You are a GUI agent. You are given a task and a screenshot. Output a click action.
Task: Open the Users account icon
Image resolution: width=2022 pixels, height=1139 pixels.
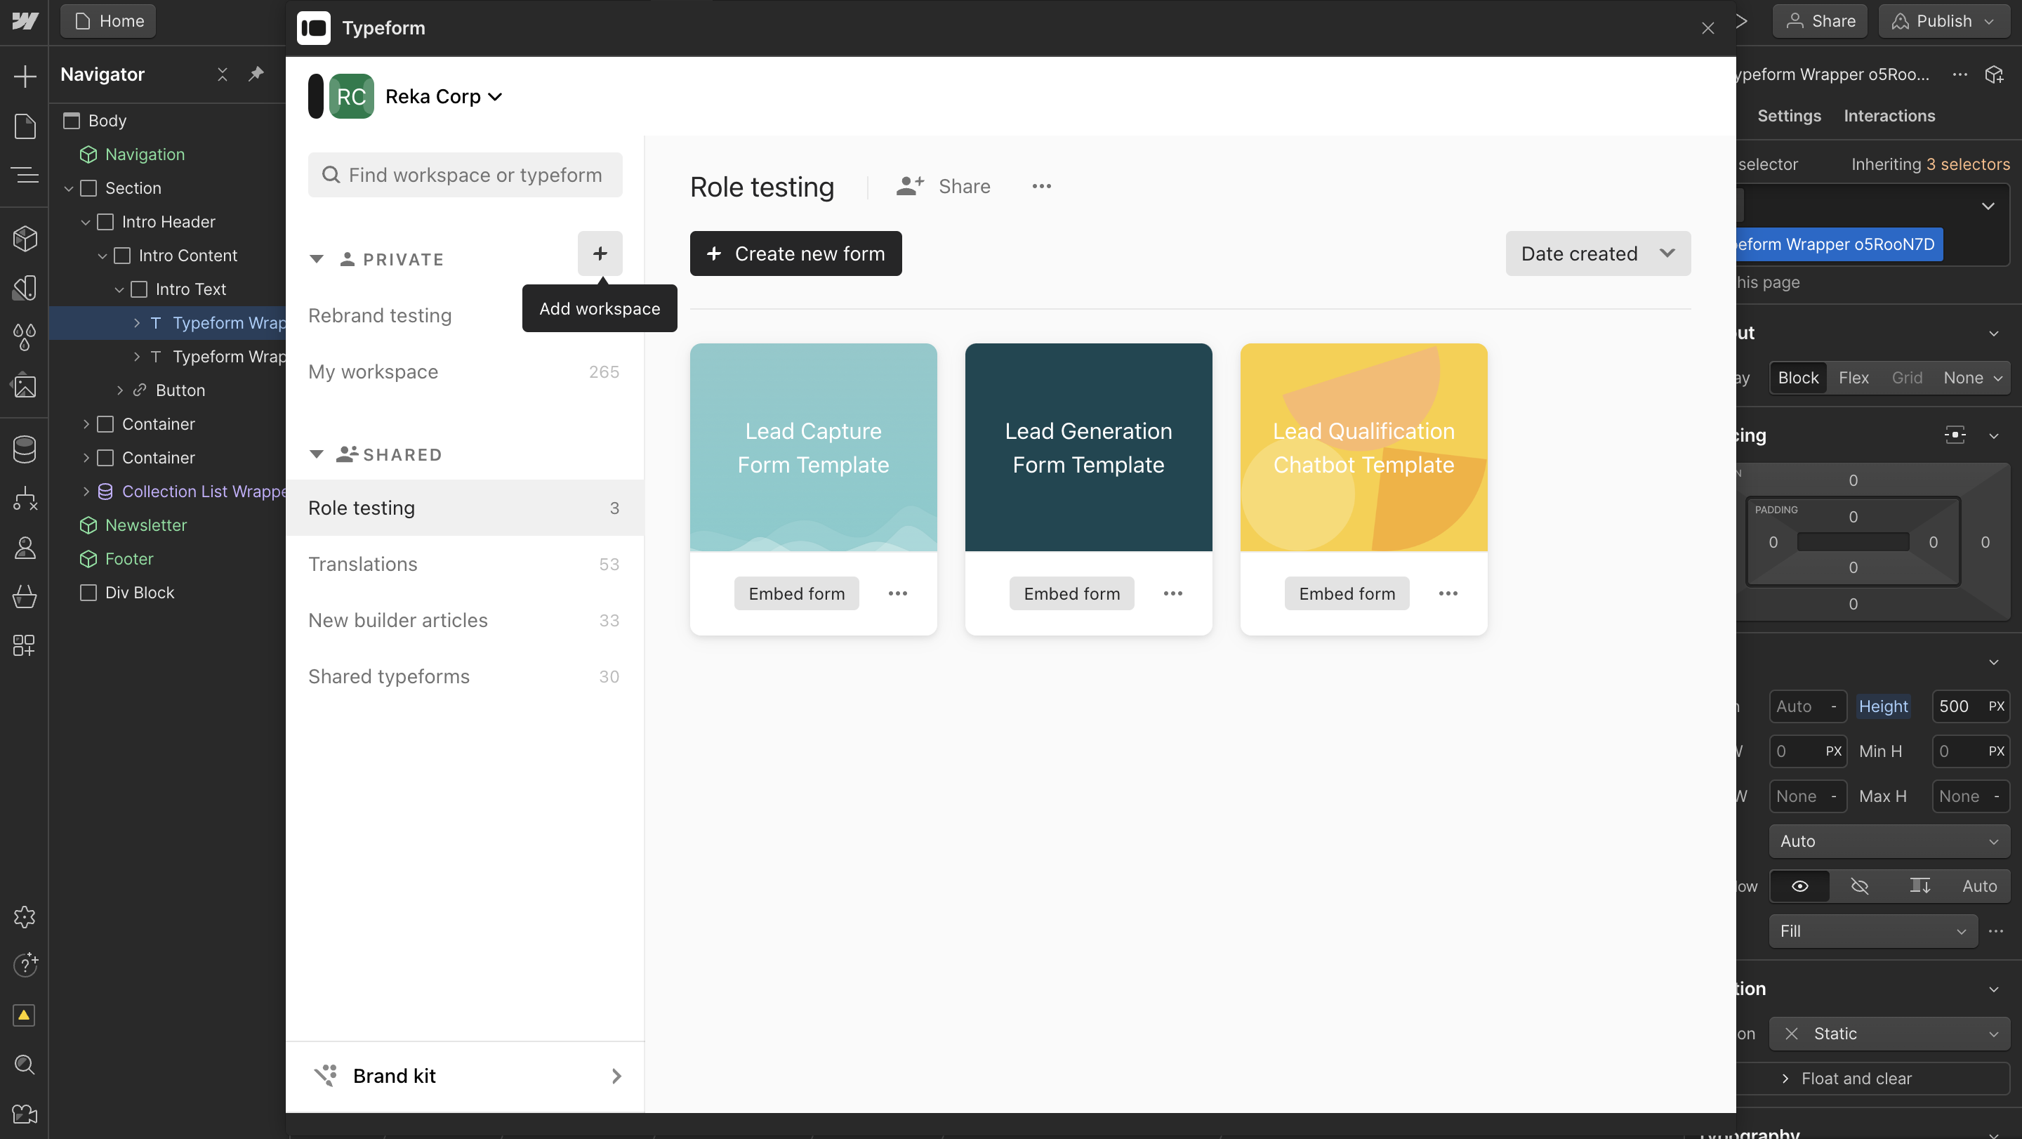[25, 547]
